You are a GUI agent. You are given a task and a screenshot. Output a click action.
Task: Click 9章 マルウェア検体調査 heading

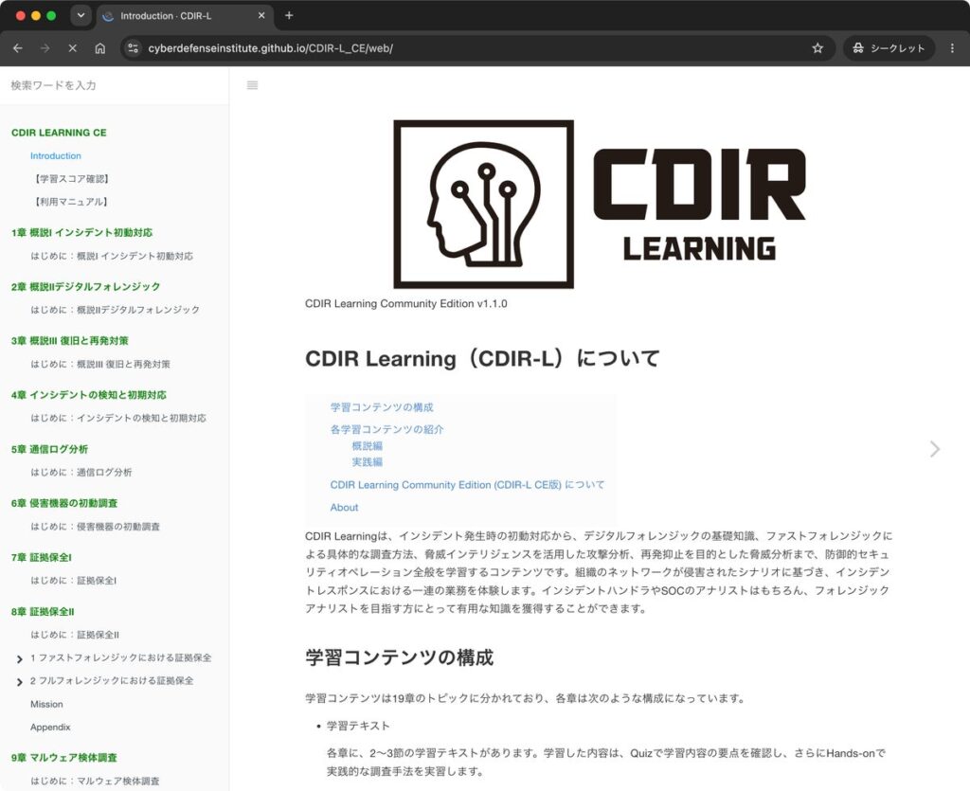point(63,758)
